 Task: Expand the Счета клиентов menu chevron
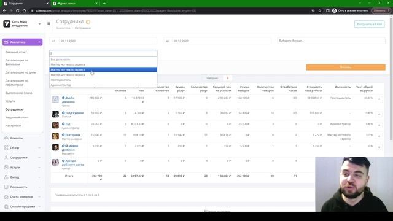click(39, 197)
